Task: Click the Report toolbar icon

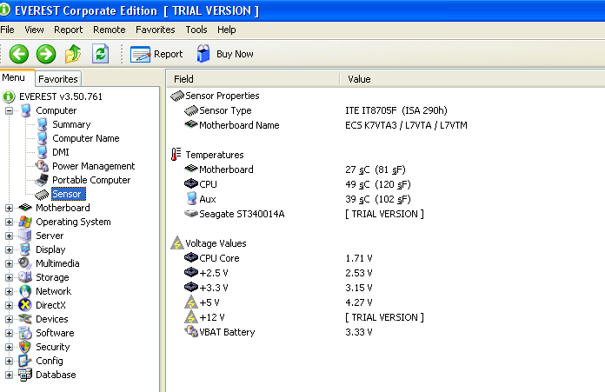Action: click(141, 54)
